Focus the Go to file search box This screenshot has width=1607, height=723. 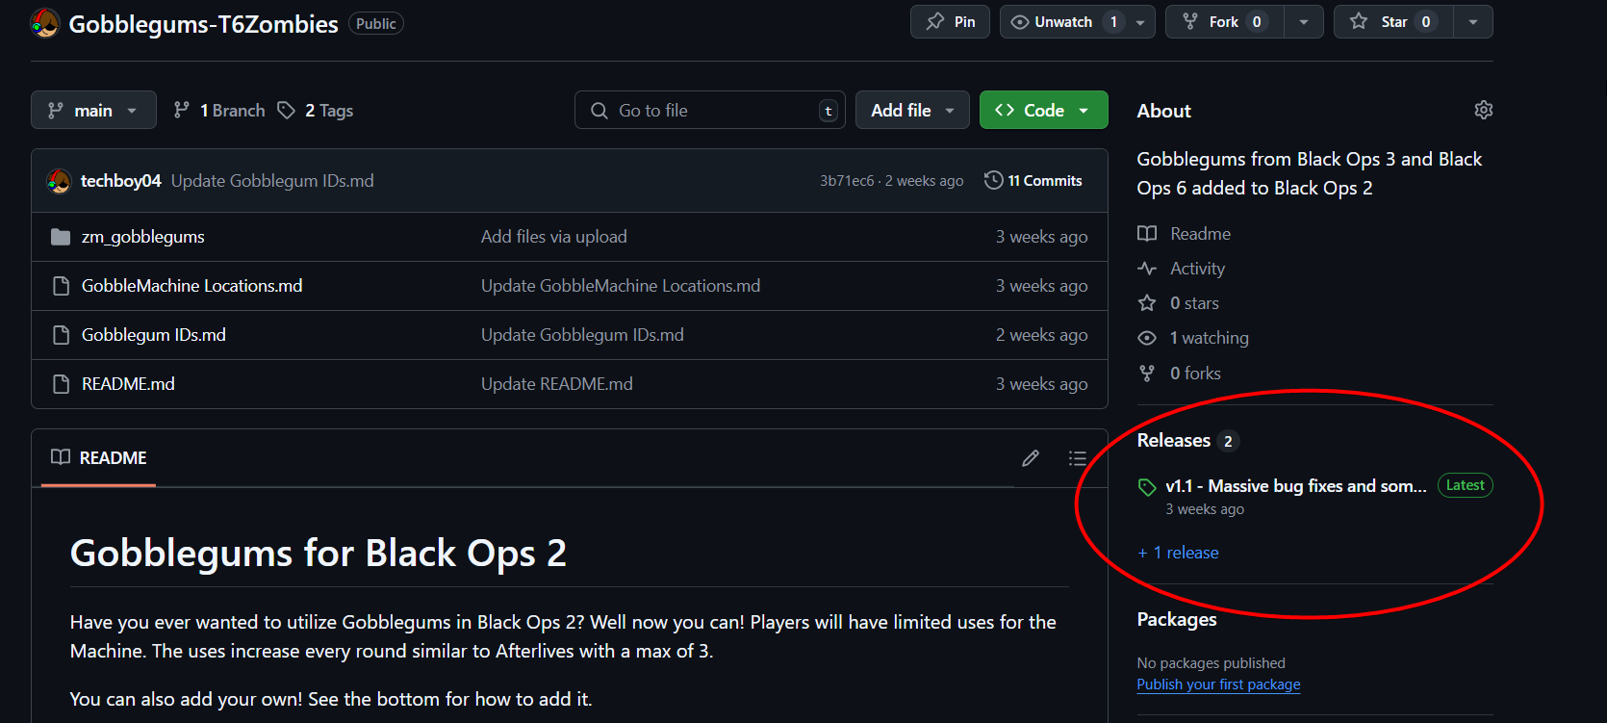710,111
